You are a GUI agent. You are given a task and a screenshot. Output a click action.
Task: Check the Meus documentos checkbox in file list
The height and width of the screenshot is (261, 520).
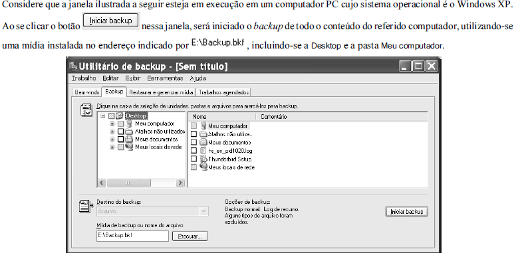pyautogui.click(x=194, y=142)
